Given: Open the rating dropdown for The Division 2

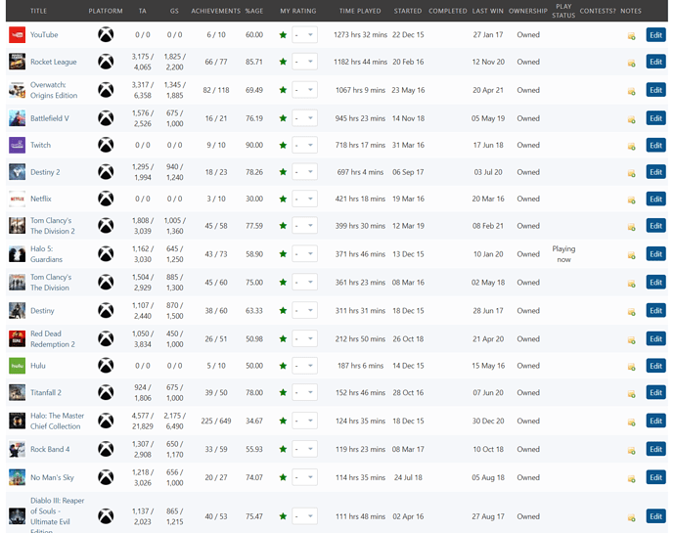Looking at the screenshot, I should click(304, 226).
